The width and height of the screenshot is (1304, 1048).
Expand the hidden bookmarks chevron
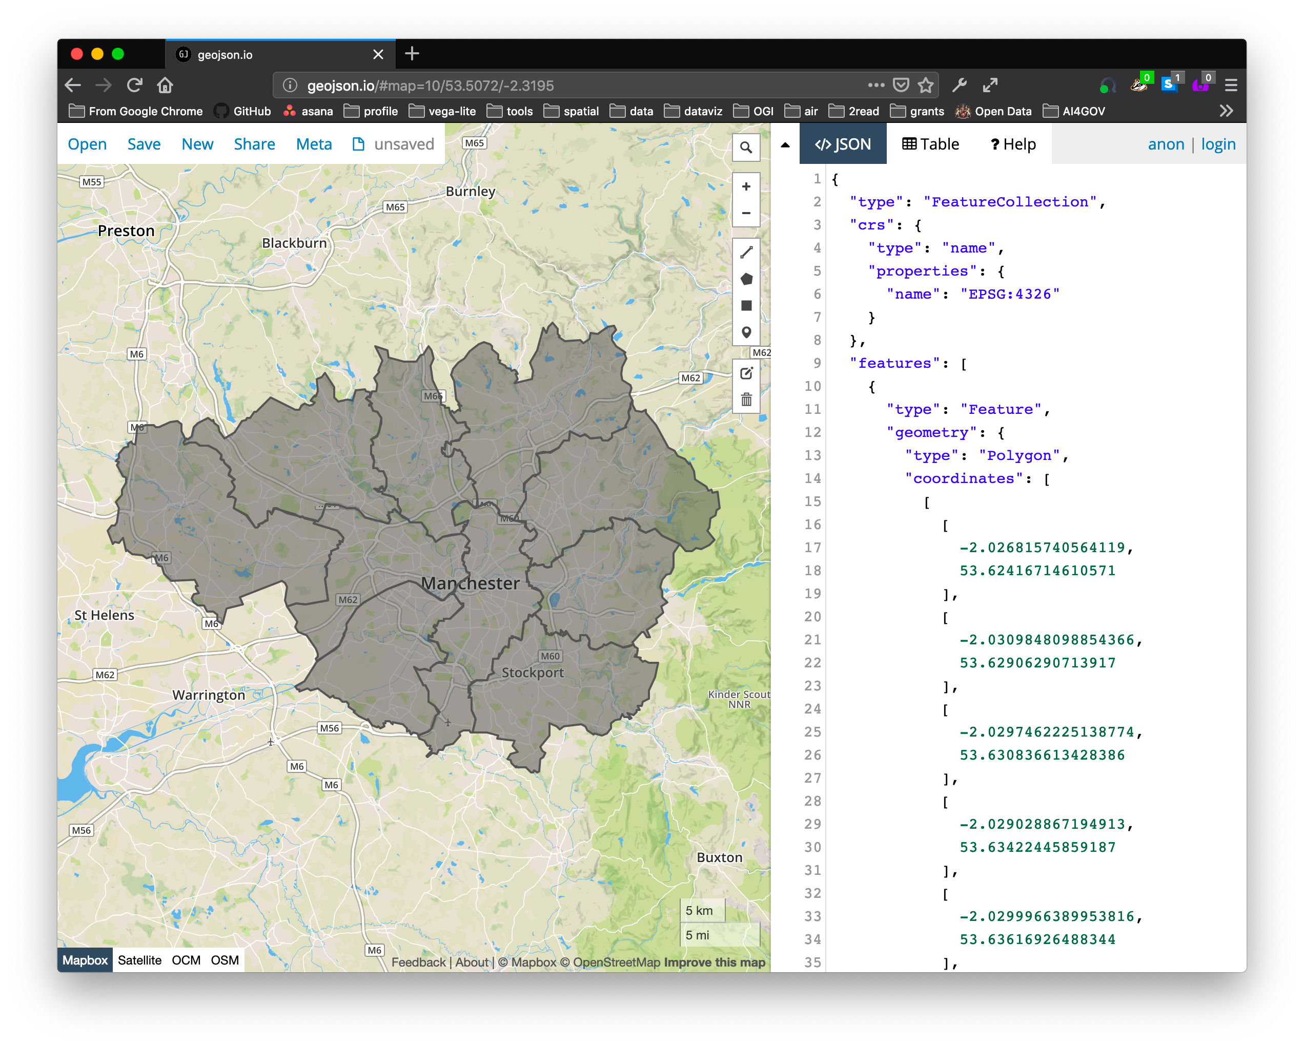pyautogui.click(x=1226, y=111)
